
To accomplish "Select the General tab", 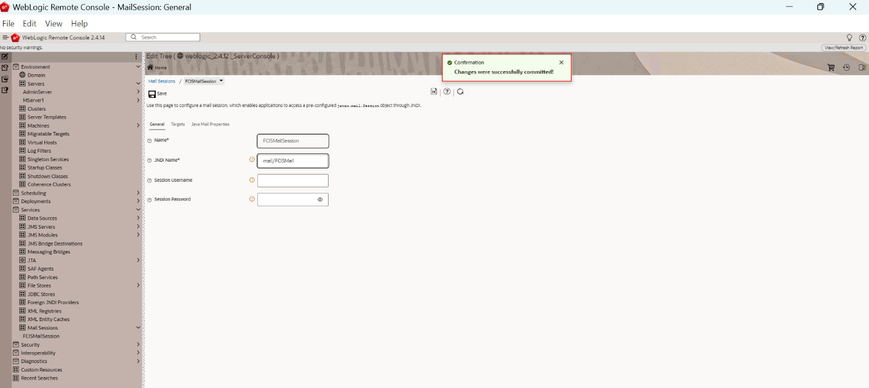I will (157, 124).
